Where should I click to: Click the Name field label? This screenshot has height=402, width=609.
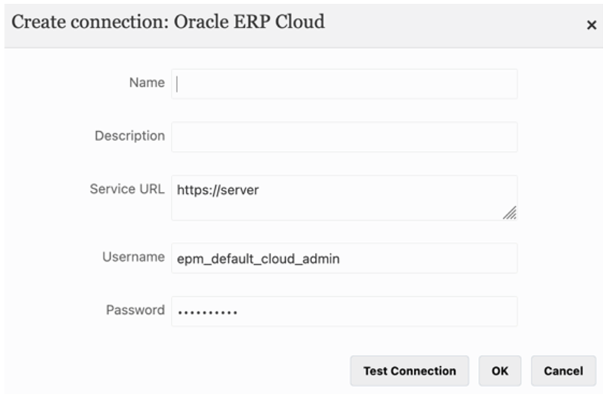(x=147, y=83)
